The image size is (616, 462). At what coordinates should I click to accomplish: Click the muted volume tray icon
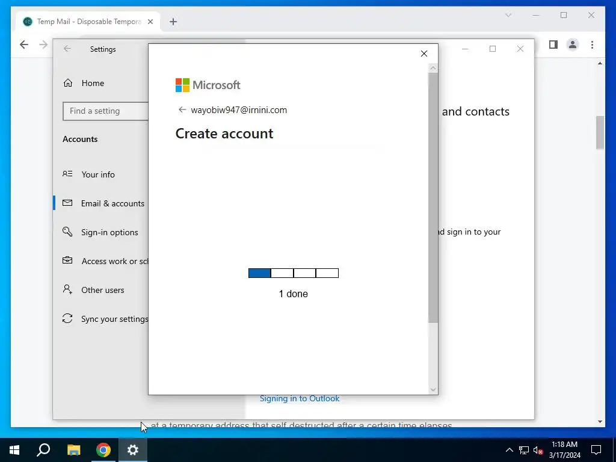538,450
